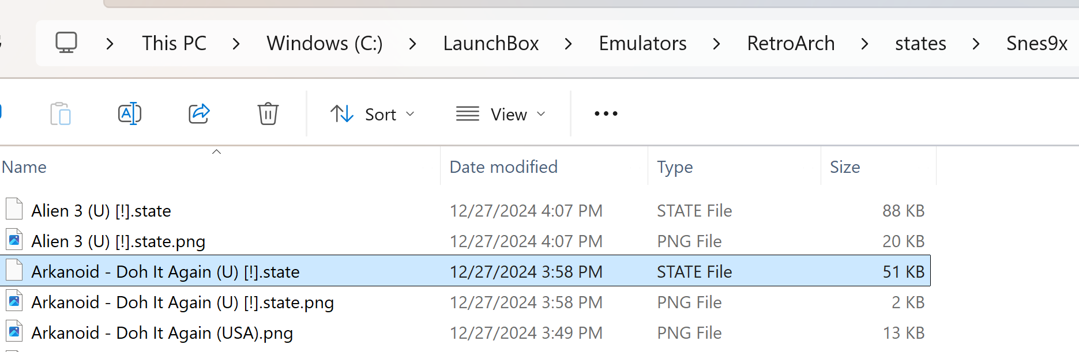Click PNG File type of Alien 3 row
The width and height of the screenshot is (1079, 352).
click(x=689, y=241)
